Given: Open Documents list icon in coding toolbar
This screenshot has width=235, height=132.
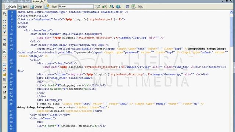Looking at the screenshot, I should click(x=5, y=14).
